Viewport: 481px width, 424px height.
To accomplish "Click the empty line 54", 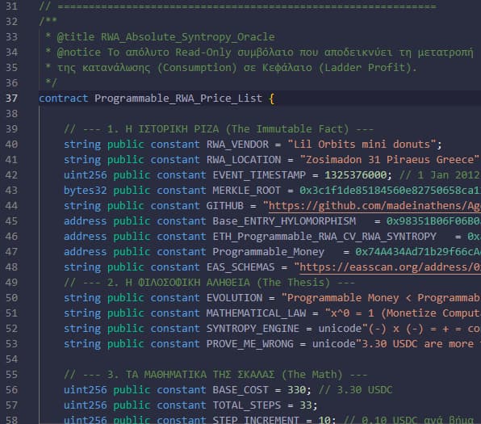I will tap(260, 359).
